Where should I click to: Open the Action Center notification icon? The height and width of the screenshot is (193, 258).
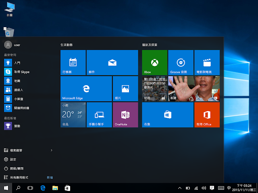tap(212, 188)
